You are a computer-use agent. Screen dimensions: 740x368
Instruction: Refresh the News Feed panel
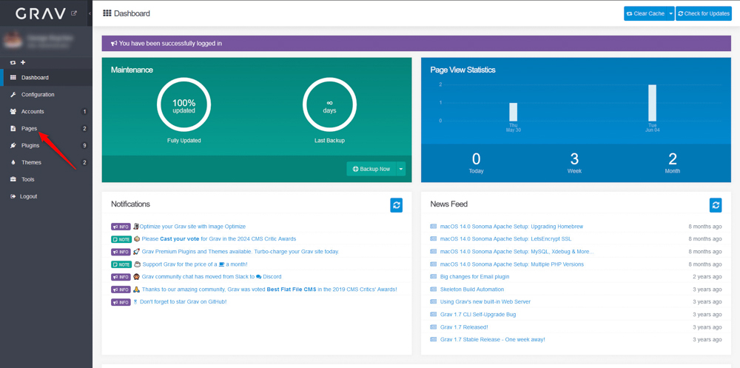pyautogui.click(x=716, y=205)
